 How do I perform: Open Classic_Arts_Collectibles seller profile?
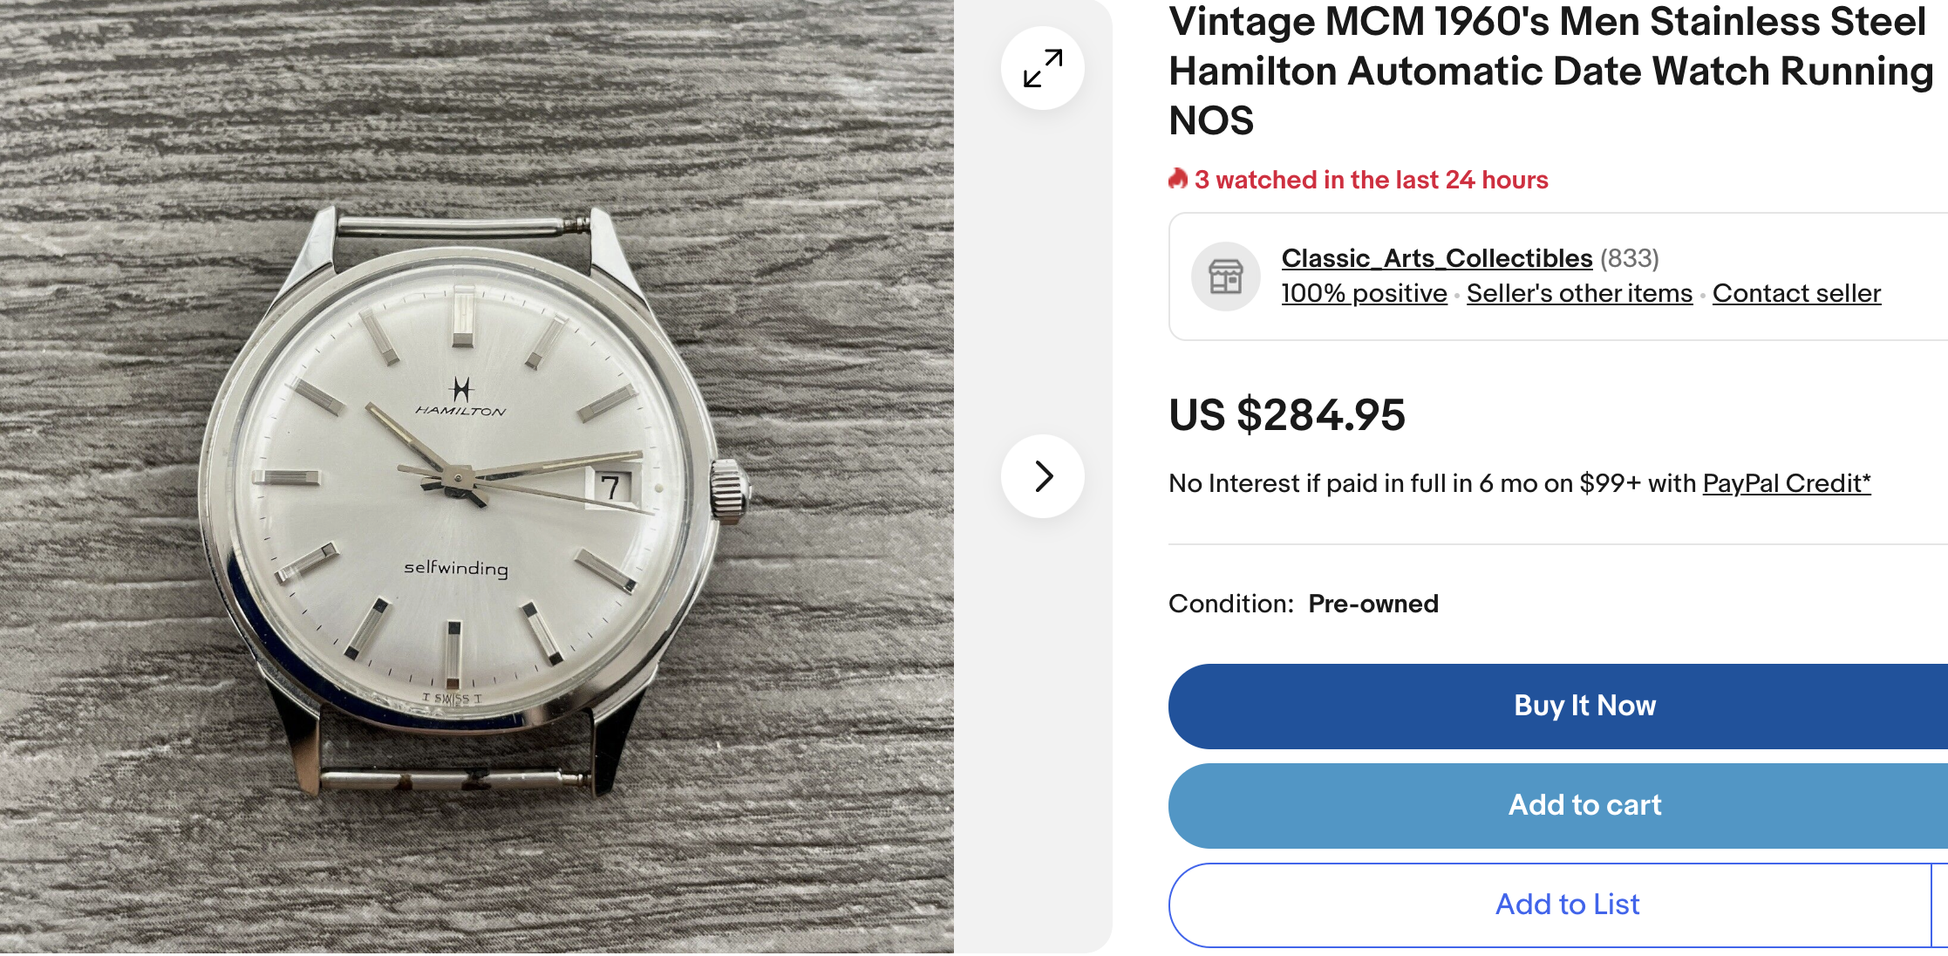click(1436, 258)
